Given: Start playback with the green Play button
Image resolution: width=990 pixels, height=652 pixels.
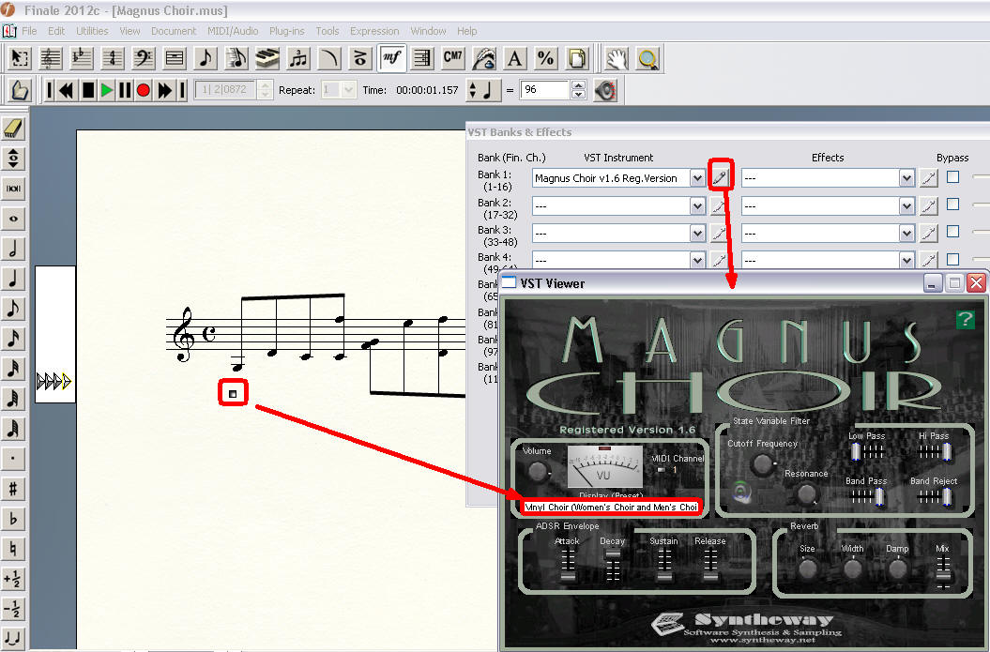Looking at the screenshot, I should point(107,90).
